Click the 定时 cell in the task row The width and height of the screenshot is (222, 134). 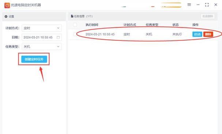point(127,34)
